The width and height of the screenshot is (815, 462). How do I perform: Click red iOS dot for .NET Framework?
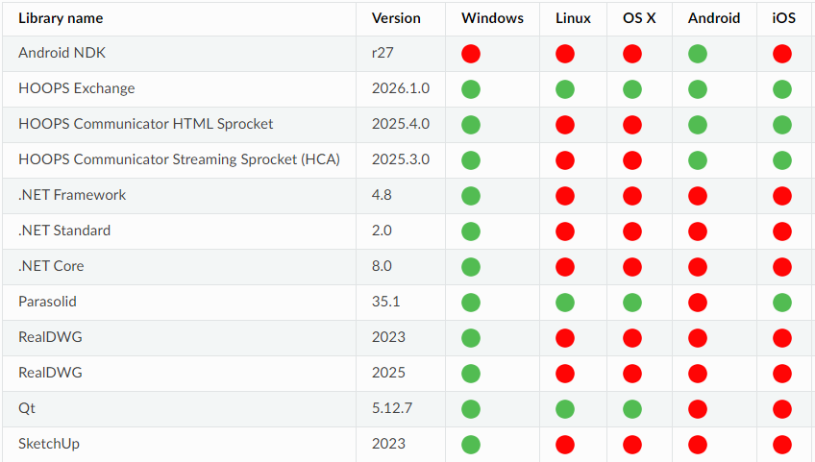click(782, 196)
